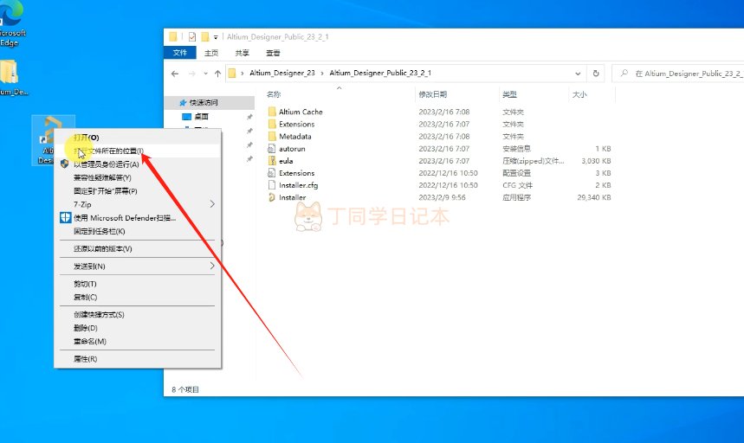Click the address bar folder icon

(x=232, y=73)
